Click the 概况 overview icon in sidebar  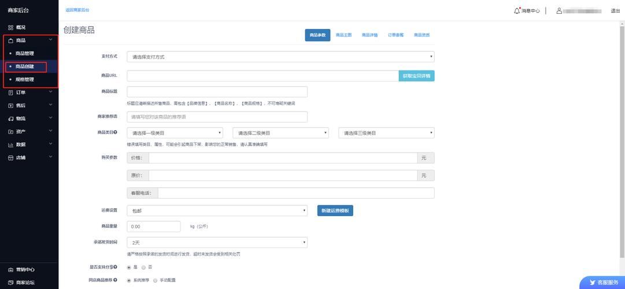click(10, 27)
